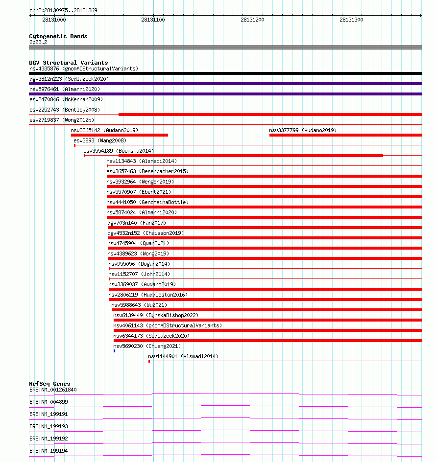Select nsv4389623 (Wong2019) label
436x462 pixels.
pyautogui.click(x=138, y=254)
